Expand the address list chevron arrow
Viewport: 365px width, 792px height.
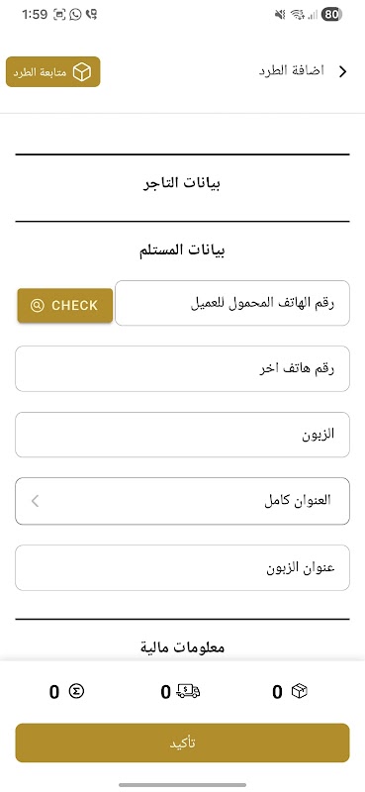pyautogui.click(x=35, y=501)
